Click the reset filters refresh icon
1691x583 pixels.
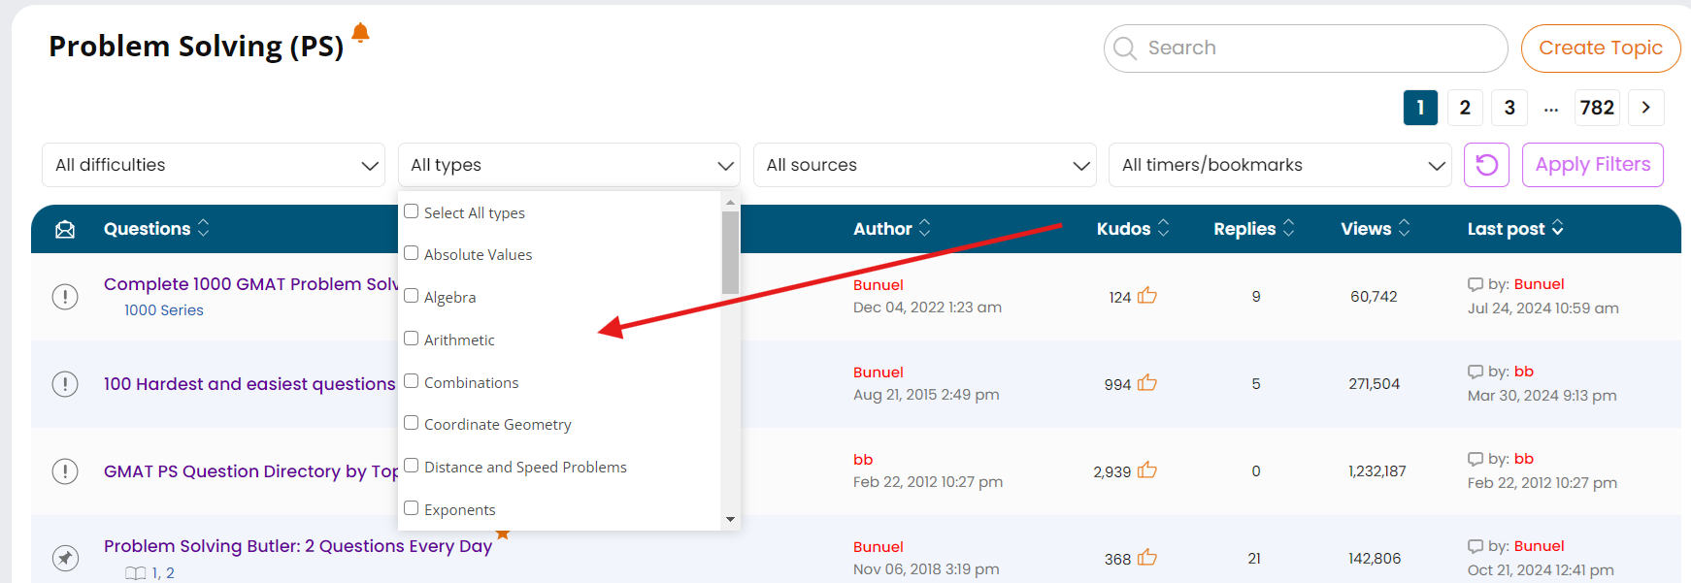tap(1486, 165)
